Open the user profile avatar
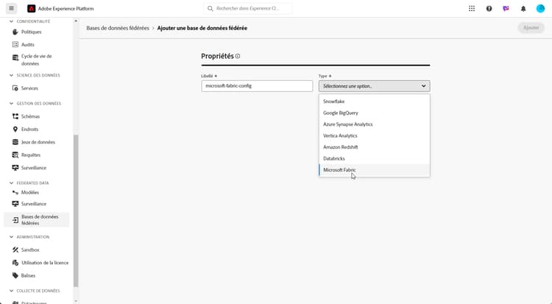The image size is (552, 304). tap(540, 9)
